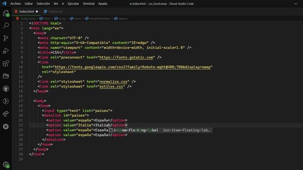This screenshot has height=170, width=303.
Task: Switch to the index.html tab
Action: (27, 11)
